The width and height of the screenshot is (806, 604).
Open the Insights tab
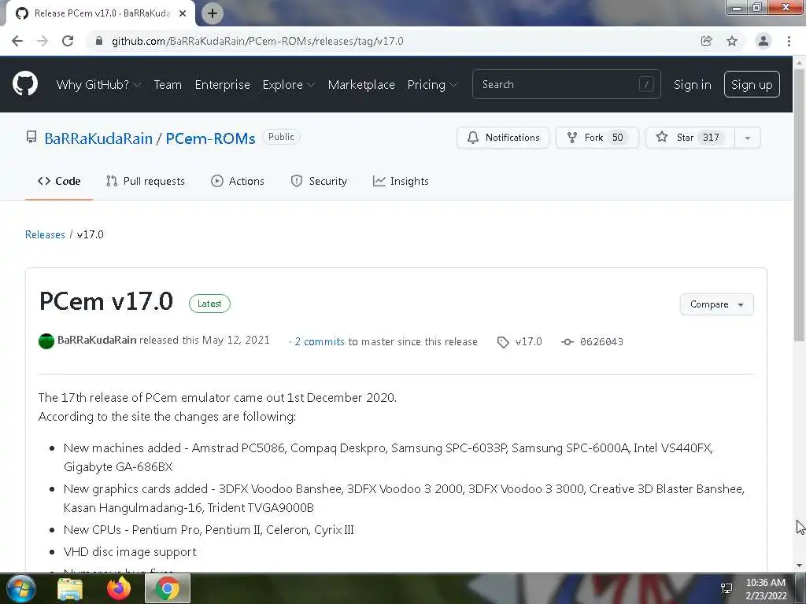point(401,182)
